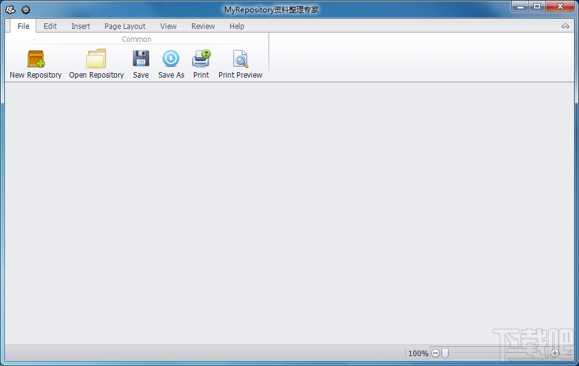
Task: Collapse the ribbon with chevron arrow
Action: [x=565, y=26]
